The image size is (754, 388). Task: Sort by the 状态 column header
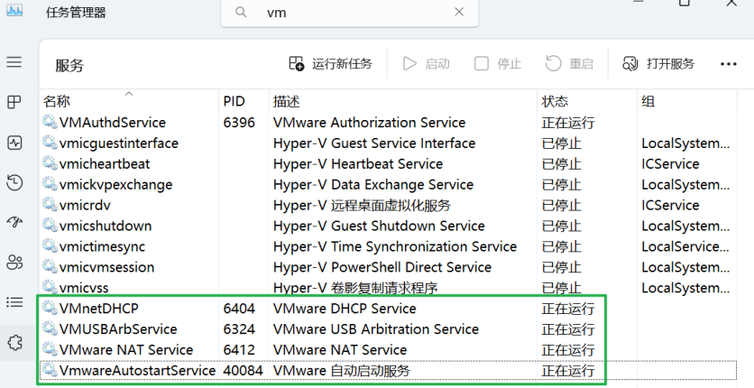587,101
